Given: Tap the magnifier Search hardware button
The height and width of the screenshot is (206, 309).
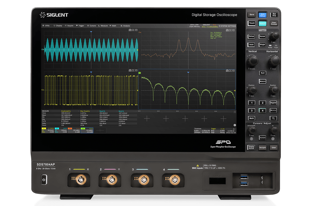Looking at the screenshot, I should [x=273, y=118].
